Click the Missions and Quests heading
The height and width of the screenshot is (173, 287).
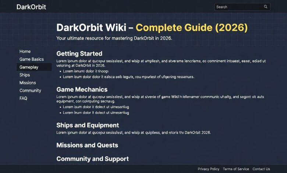click(87, 145)
